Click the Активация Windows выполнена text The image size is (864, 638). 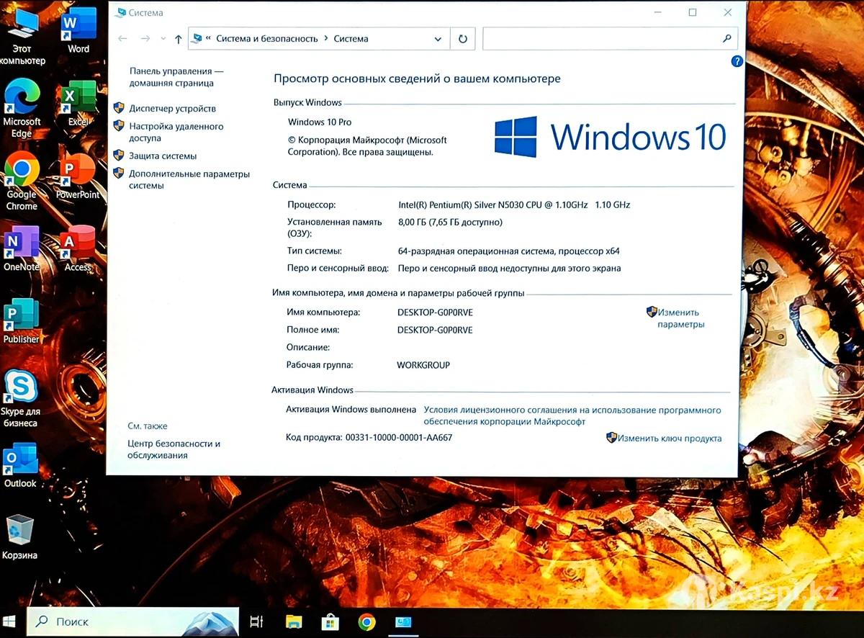pyautogui.click(x=351, y=409)
